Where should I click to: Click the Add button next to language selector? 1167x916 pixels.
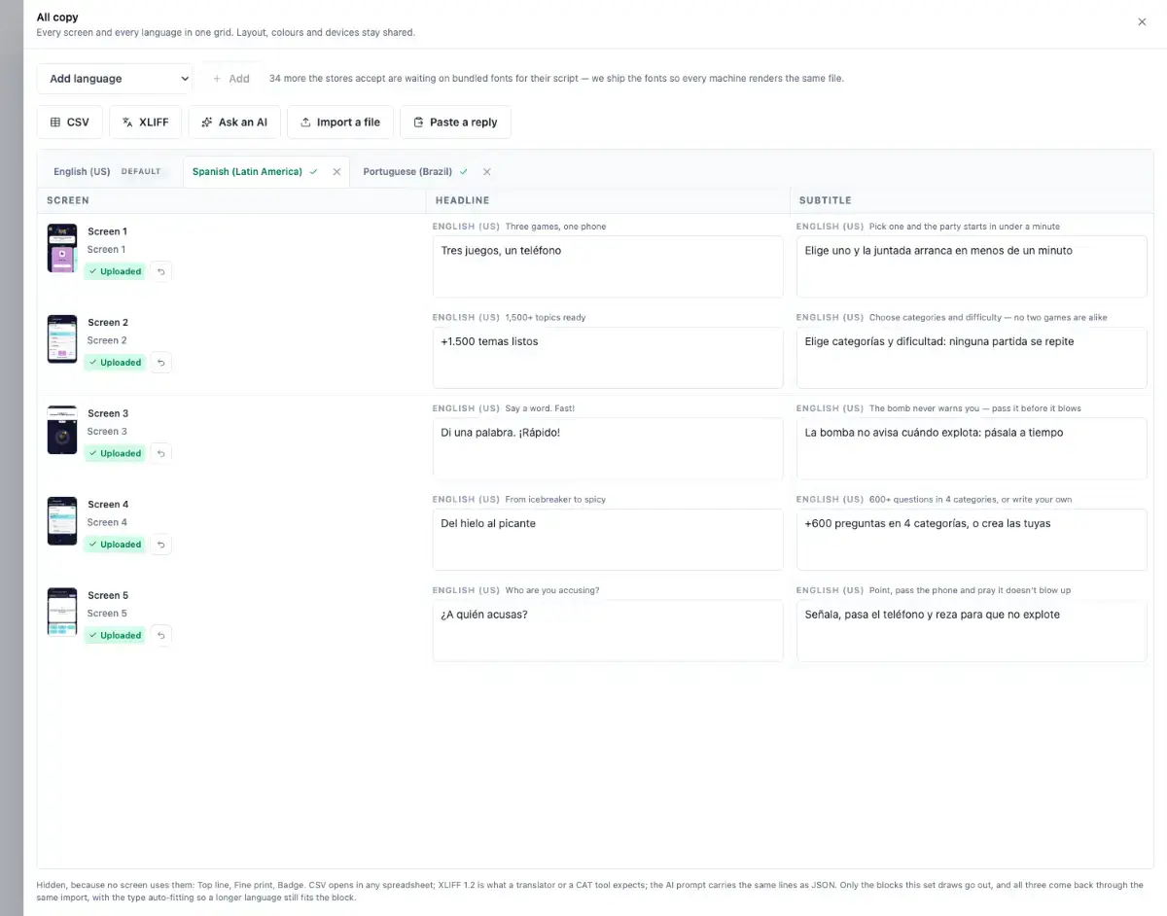tap(231, 79)
